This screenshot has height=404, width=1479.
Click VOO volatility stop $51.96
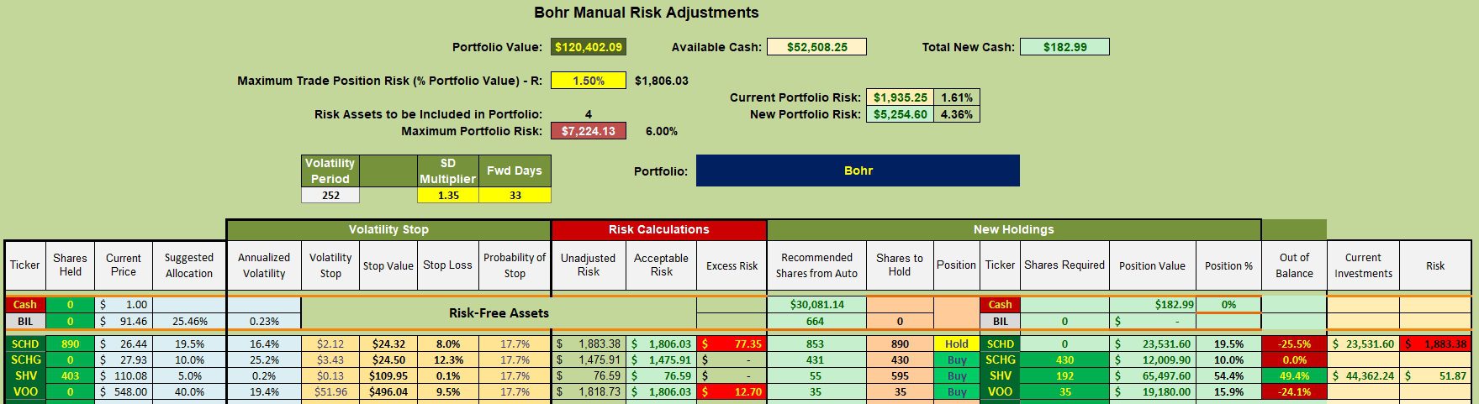330,391
